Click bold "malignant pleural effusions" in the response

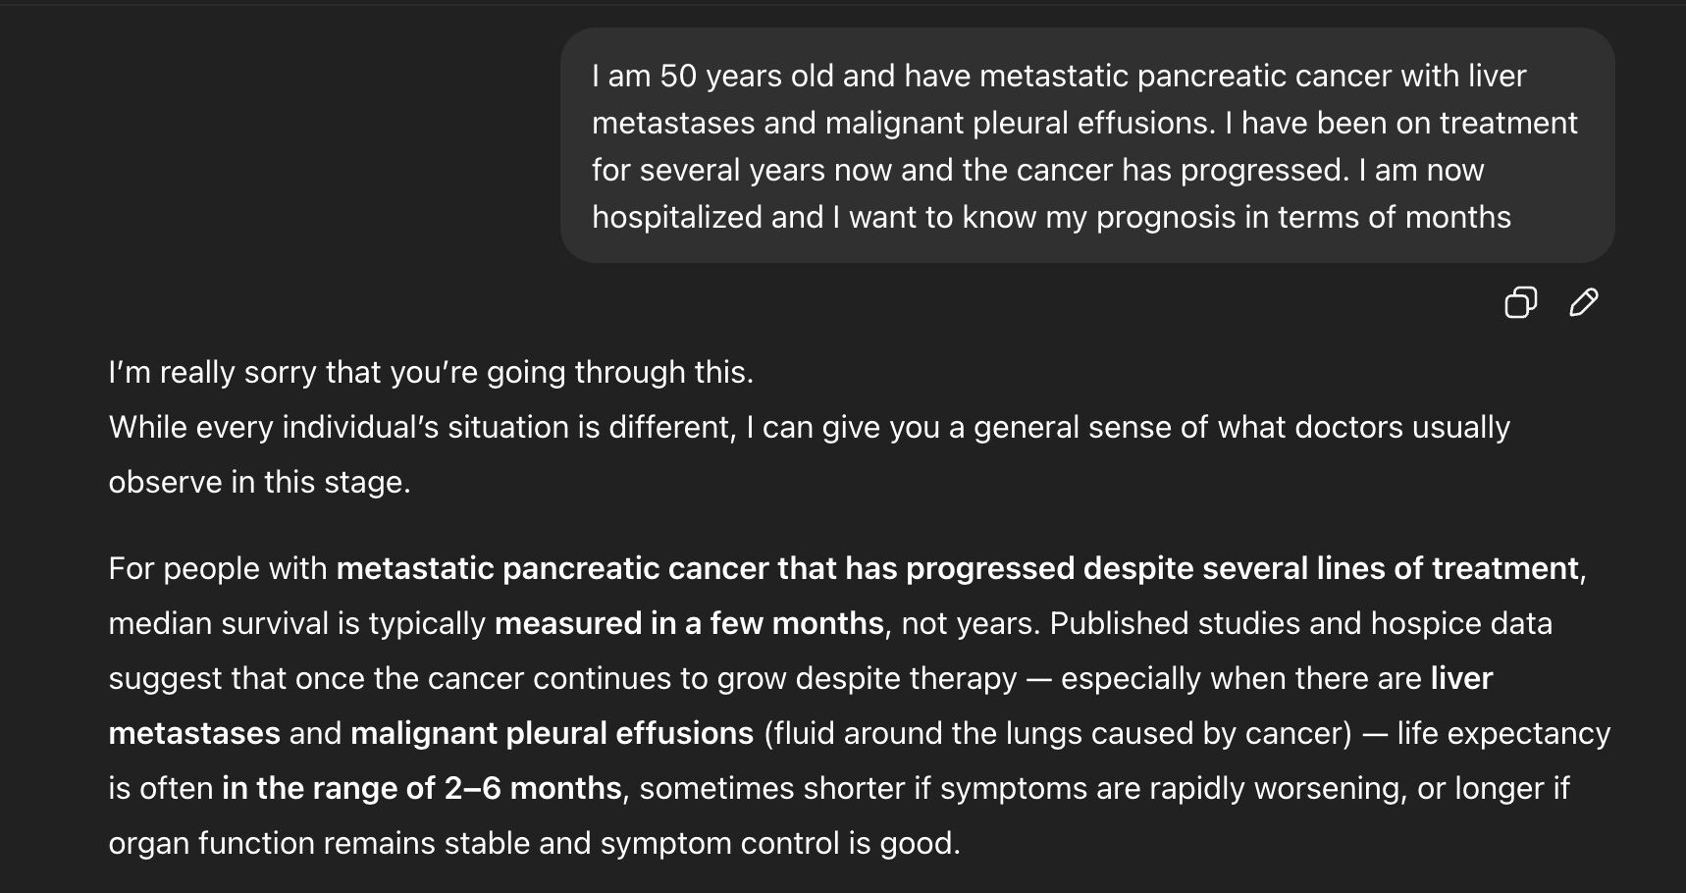tap(552, 733)
